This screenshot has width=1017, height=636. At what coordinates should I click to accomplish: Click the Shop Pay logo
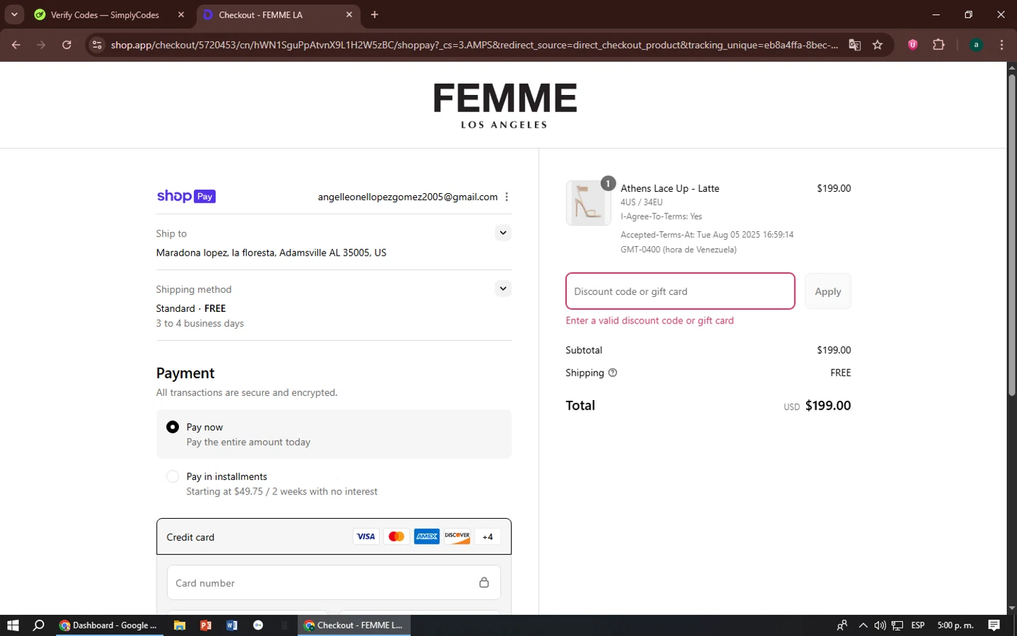coord(186,196)
